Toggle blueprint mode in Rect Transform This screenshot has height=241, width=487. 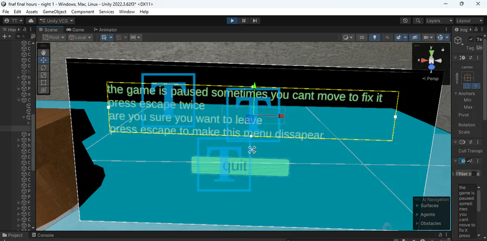467,86
